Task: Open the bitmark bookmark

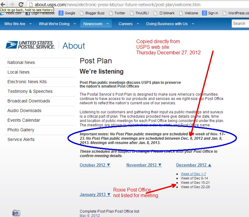Action: coord(167,13)
